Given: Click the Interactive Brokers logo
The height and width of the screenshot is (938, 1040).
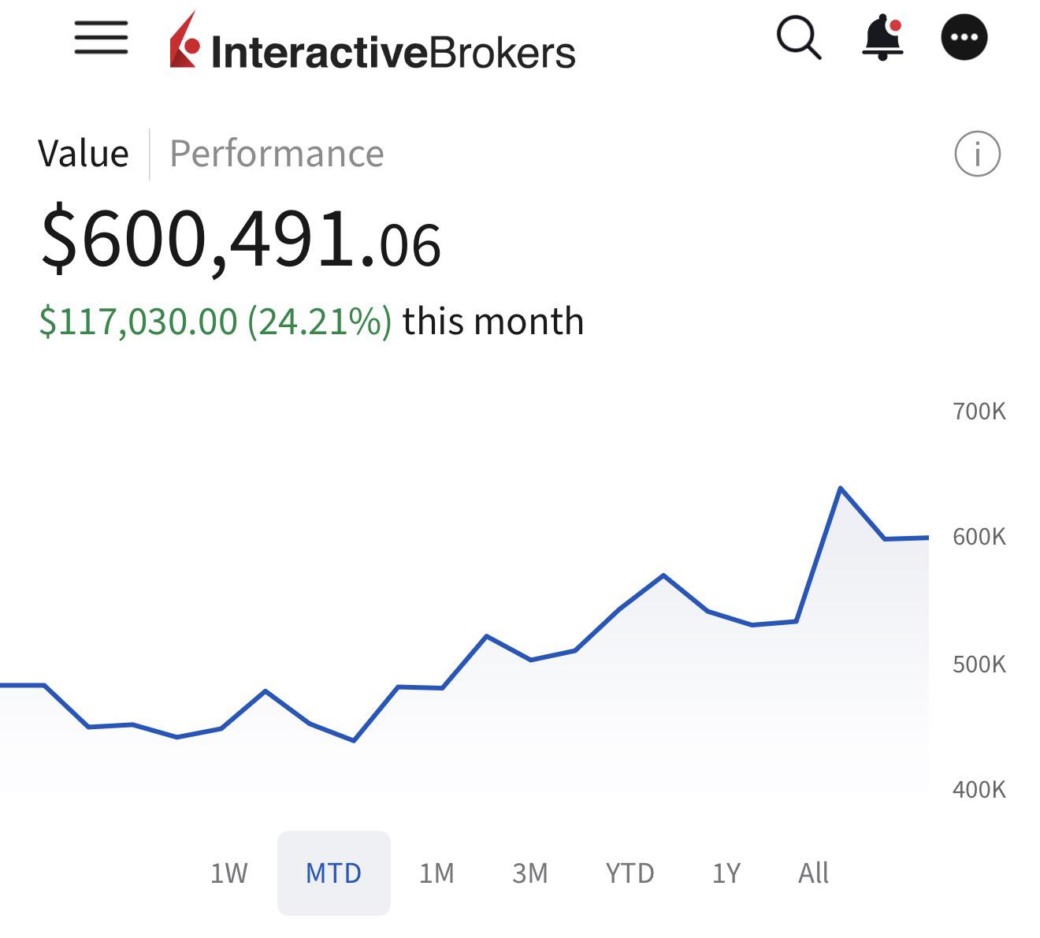Looking at the screenshot, I should click(x=373, y=43).
